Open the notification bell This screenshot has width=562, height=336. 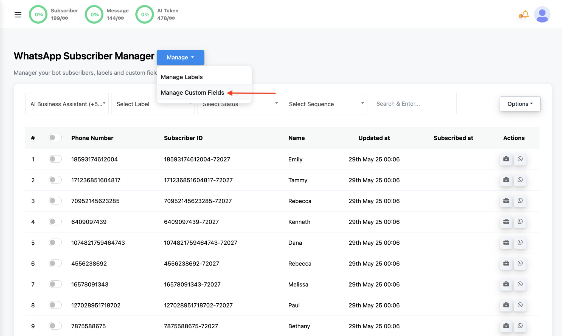(525, 15)
